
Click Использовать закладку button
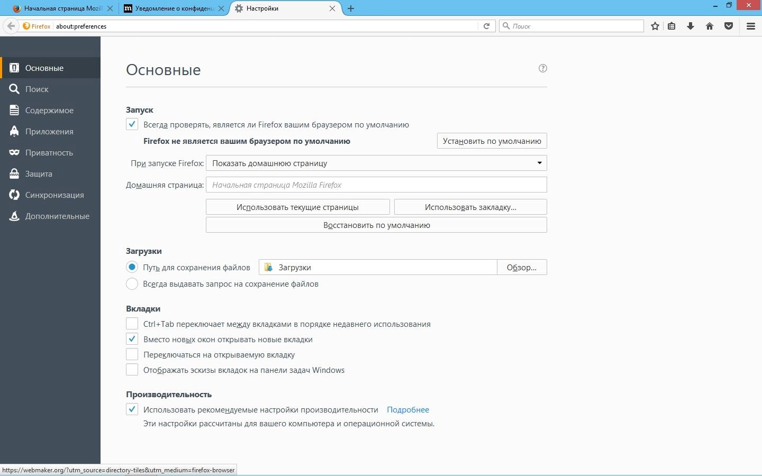[x=470, y=207]
